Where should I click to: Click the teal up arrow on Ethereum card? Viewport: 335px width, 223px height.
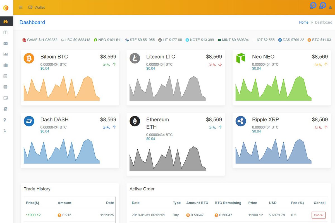220,127
